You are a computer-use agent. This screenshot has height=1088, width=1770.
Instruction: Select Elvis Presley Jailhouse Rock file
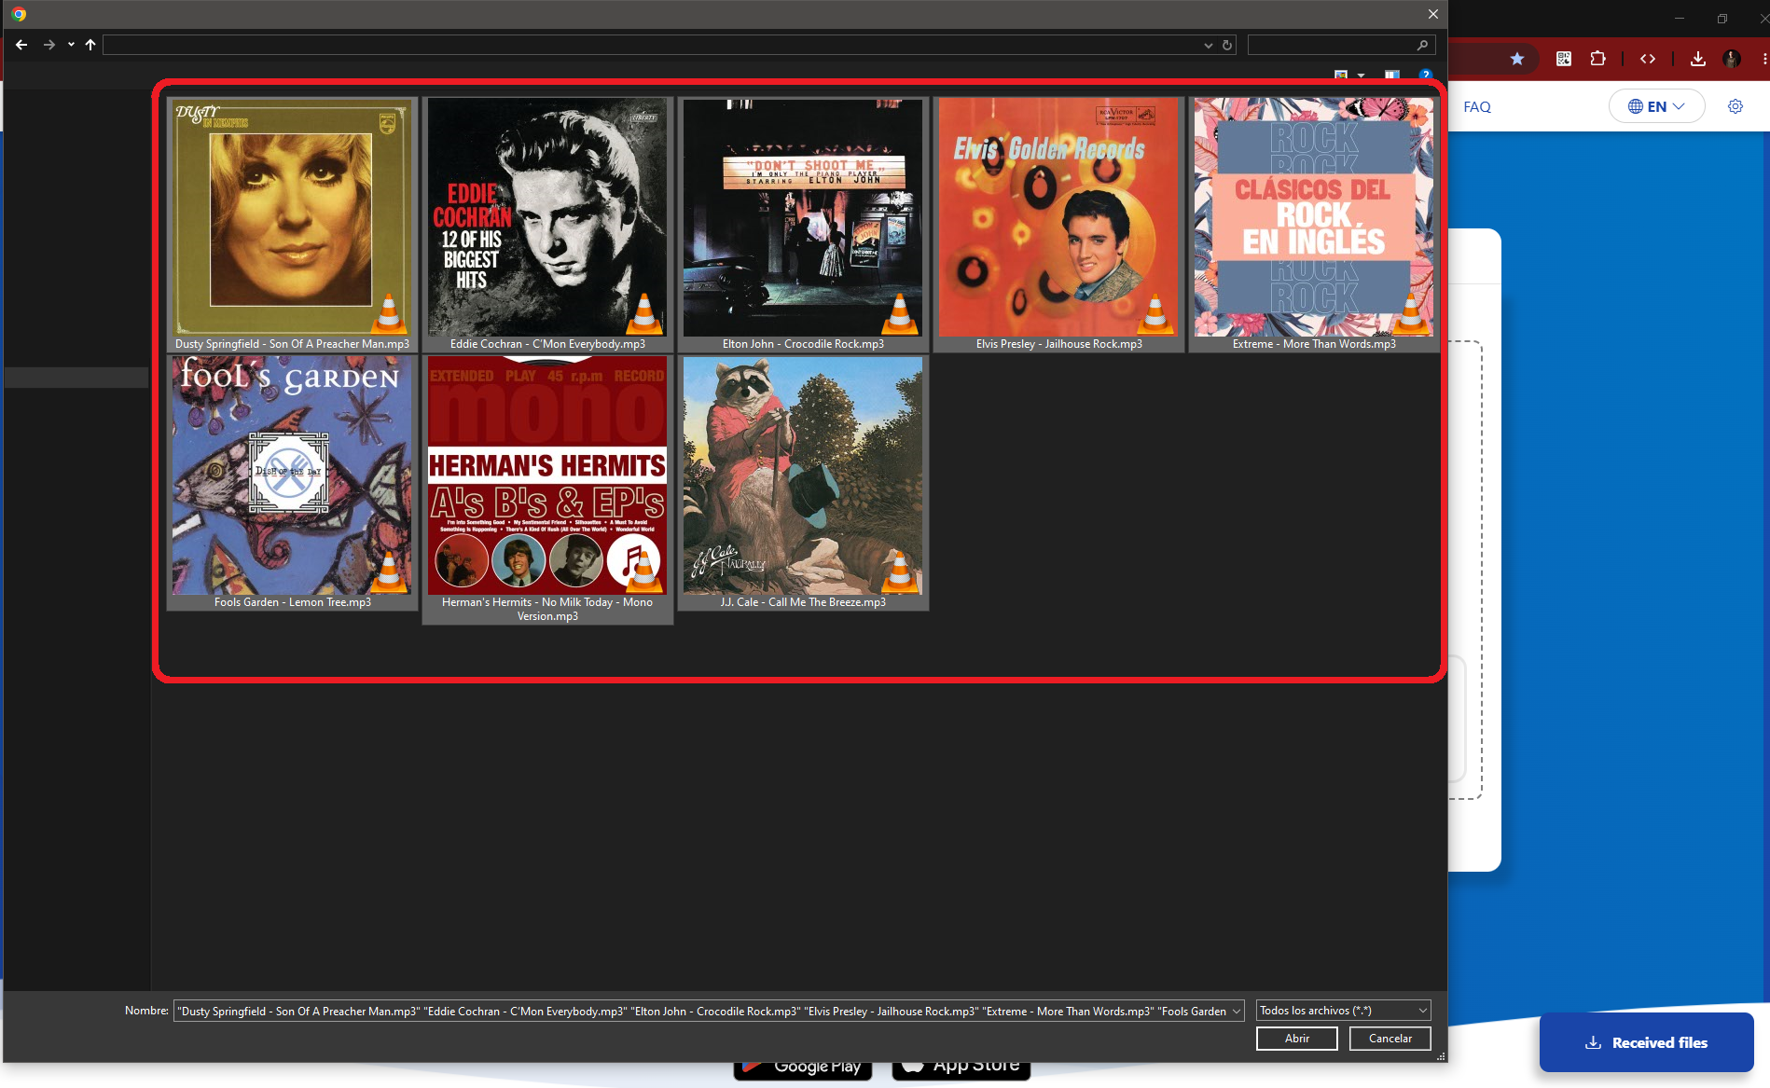pyautogui.click(x=1058, y=225)
